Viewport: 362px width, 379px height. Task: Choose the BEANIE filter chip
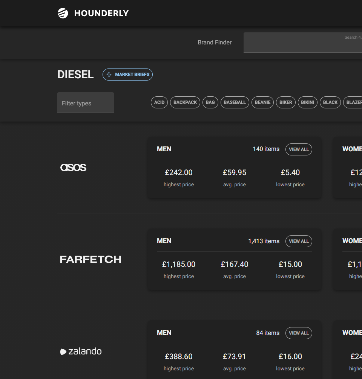tap(263, 102)
